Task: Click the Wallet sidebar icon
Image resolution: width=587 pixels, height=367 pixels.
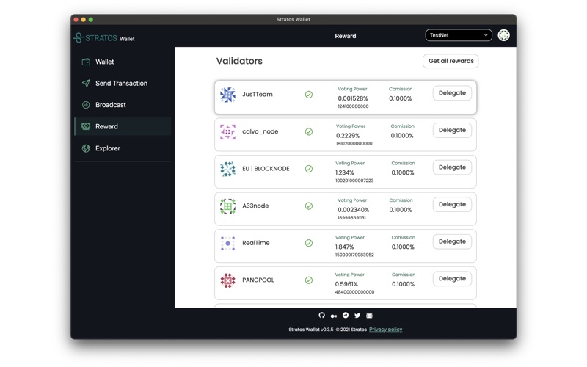Action: [86, 62]
